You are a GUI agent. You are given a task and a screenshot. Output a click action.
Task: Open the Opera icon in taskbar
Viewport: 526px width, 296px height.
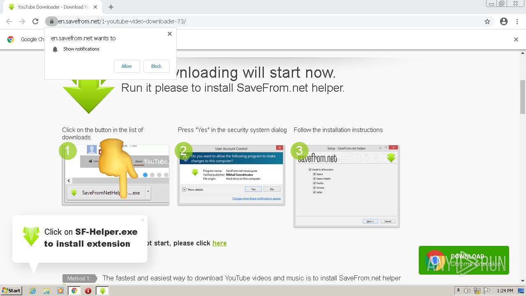(x=88, y=291)
